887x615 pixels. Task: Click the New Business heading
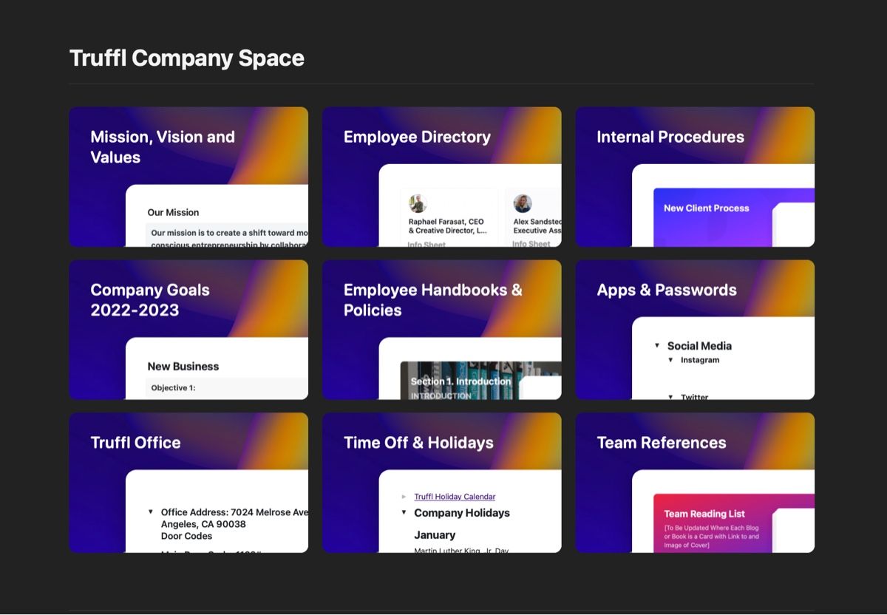[x=183, y=366]
